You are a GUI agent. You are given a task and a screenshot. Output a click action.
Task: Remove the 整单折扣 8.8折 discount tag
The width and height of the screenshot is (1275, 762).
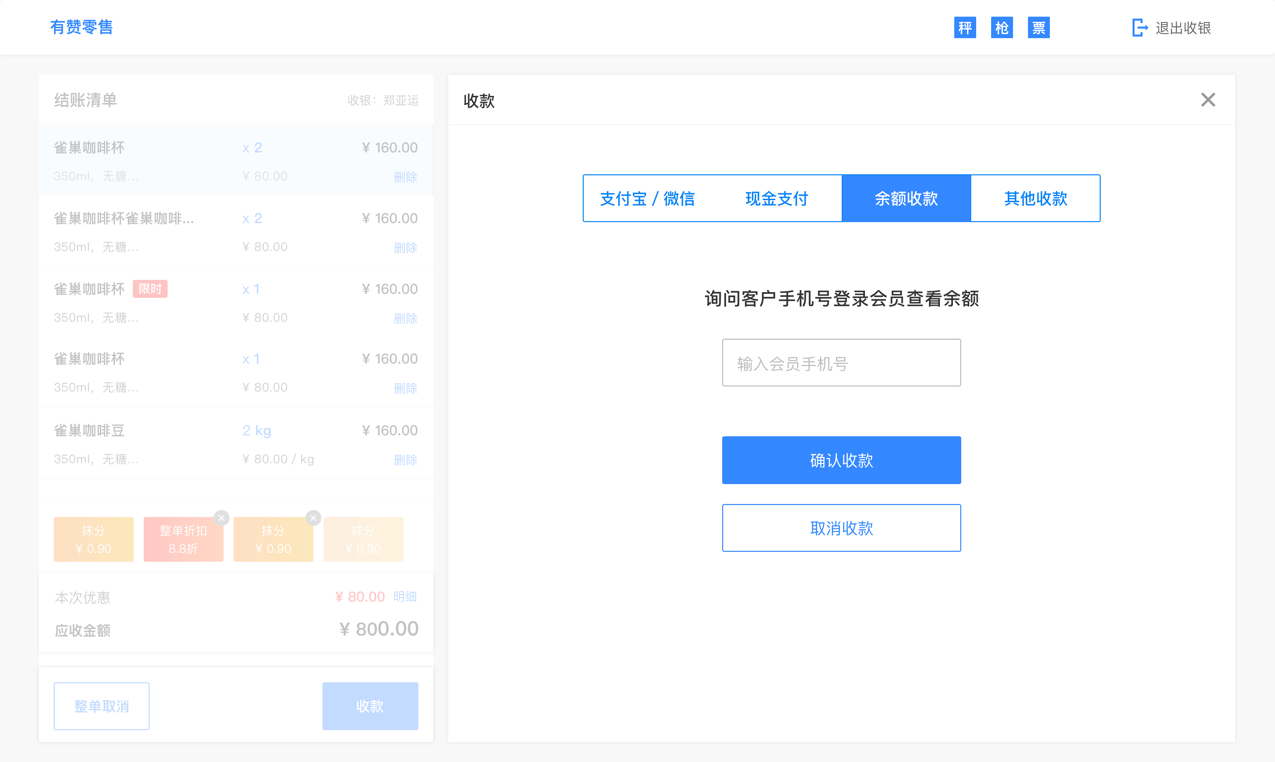coord(221,518)
